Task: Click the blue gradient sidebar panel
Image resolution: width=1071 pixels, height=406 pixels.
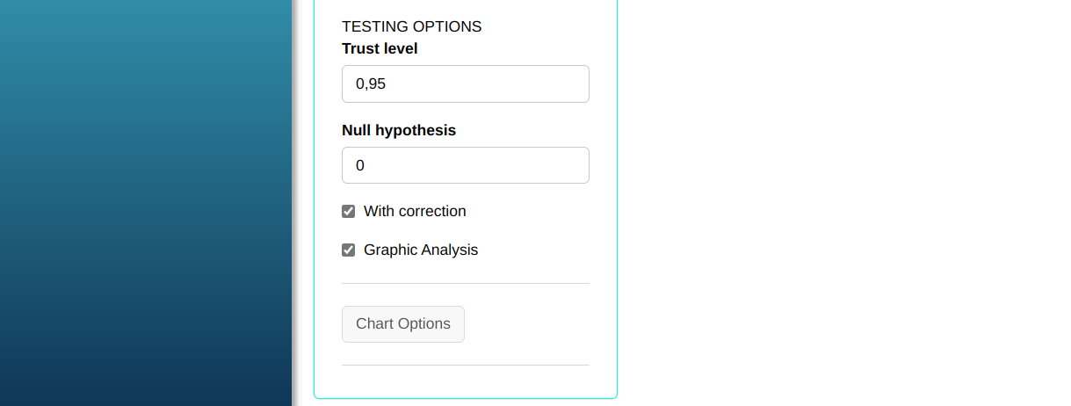Action: (145, 202)
